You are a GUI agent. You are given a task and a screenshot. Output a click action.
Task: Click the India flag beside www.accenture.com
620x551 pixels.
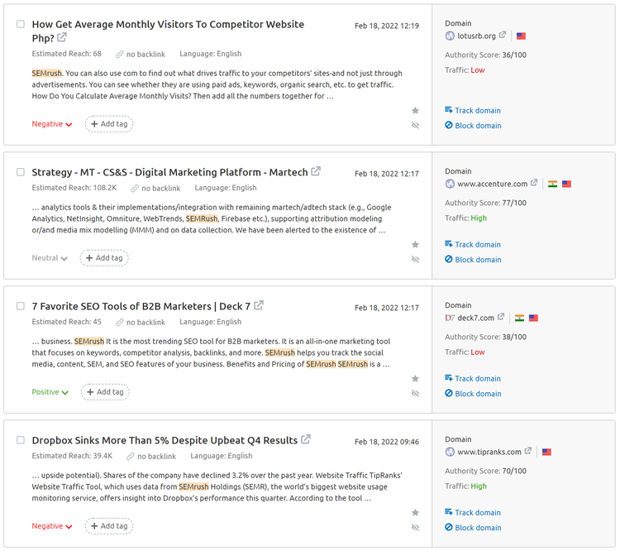click(553, 184)
